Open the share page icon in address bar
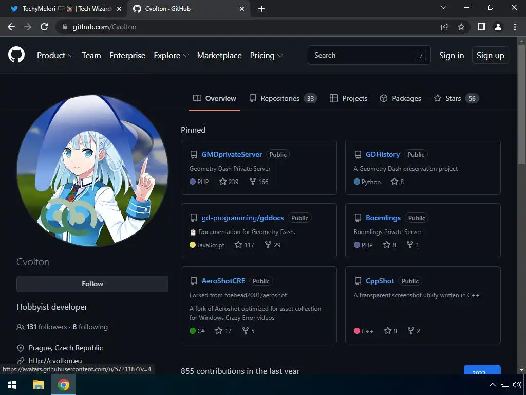This screenshot has height=395, width=526. click(x=445, y=27)
